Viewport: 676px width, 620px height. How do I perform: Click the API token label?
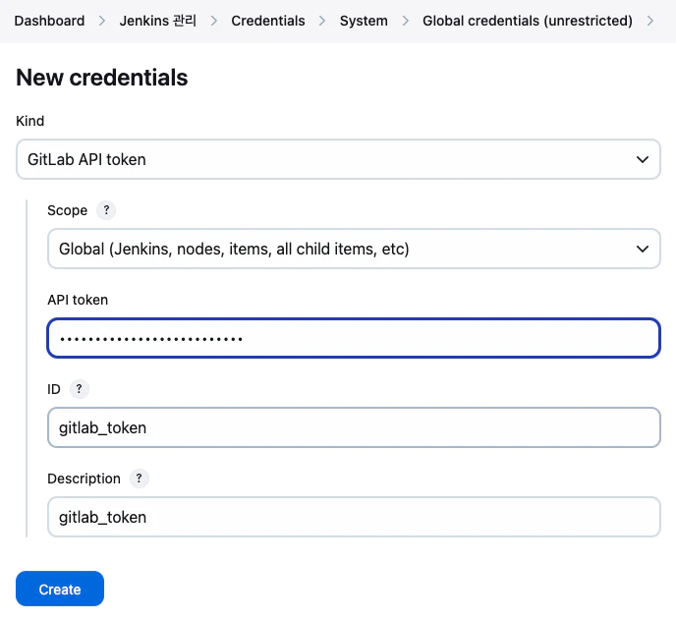[78, 300]
